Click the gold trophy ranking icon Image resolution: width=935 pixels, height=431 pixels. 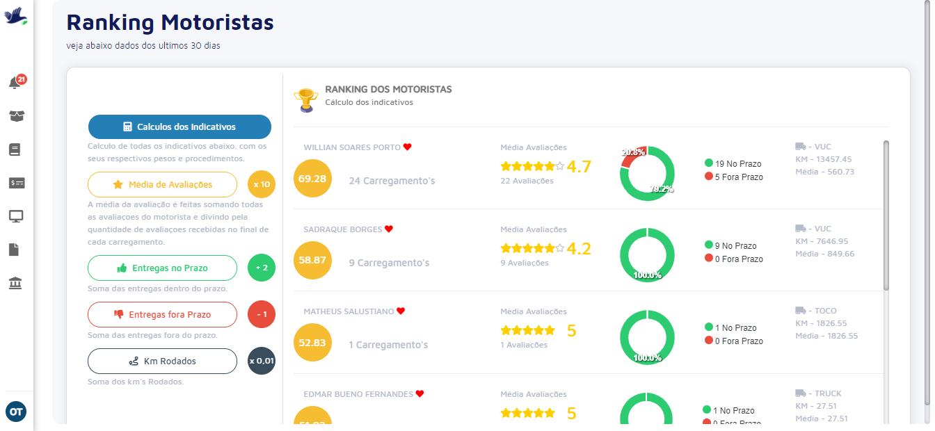[x=305, y=100]
